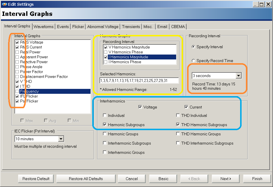
Task: Click the Edit Settings title bar icon
Action: [x=4, y=4]
